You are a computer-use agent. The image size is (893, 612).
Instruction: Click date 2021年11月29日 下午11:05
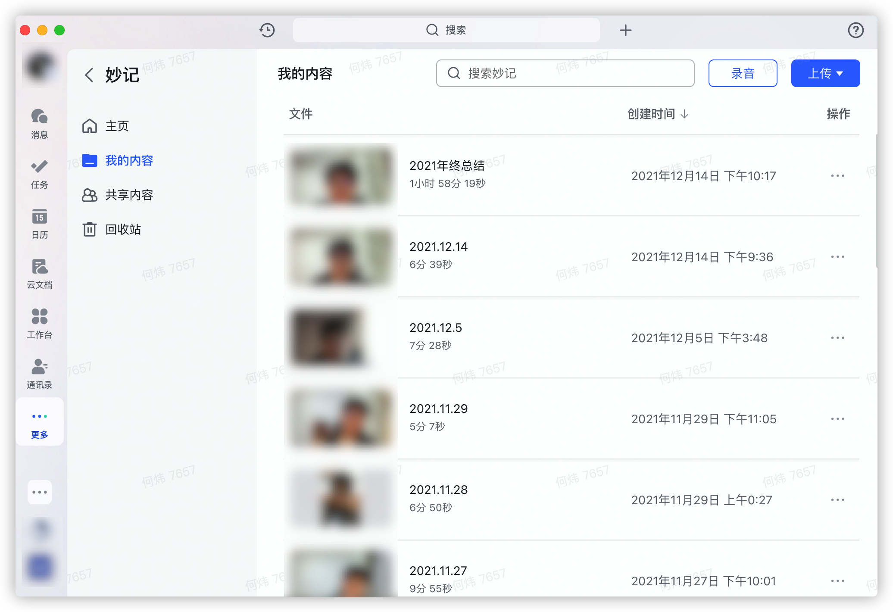(703, 419)
